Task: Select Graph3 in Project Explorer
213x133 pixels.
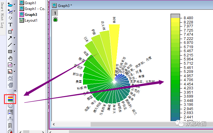Action: (x=28, y=15)
